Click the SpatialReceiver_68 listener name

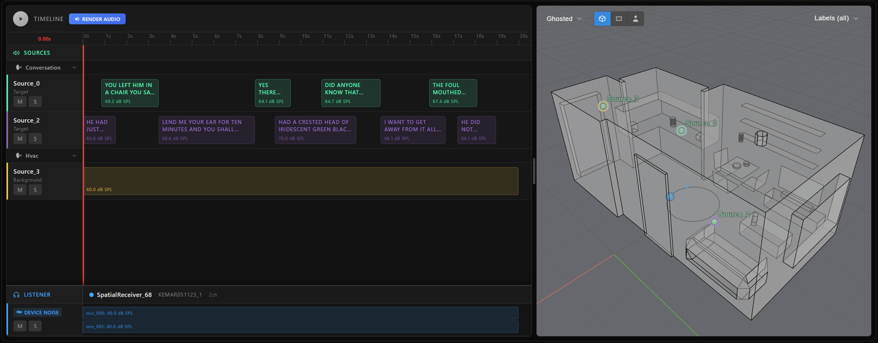tap(124, 295)
